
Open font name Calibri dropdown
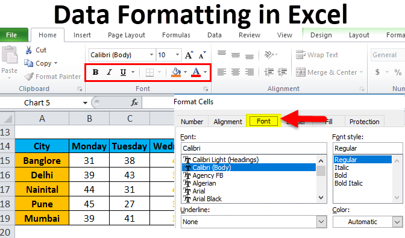point(151,55)
